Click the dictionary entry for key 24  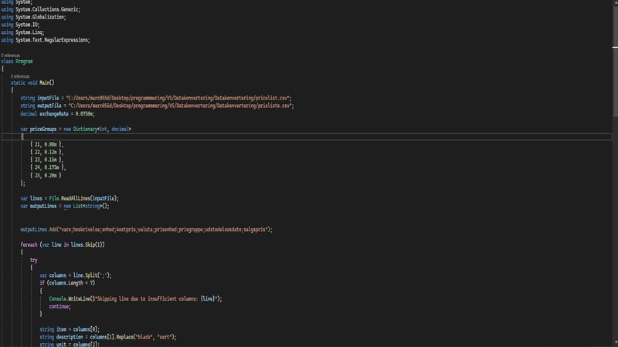point(48,167)
